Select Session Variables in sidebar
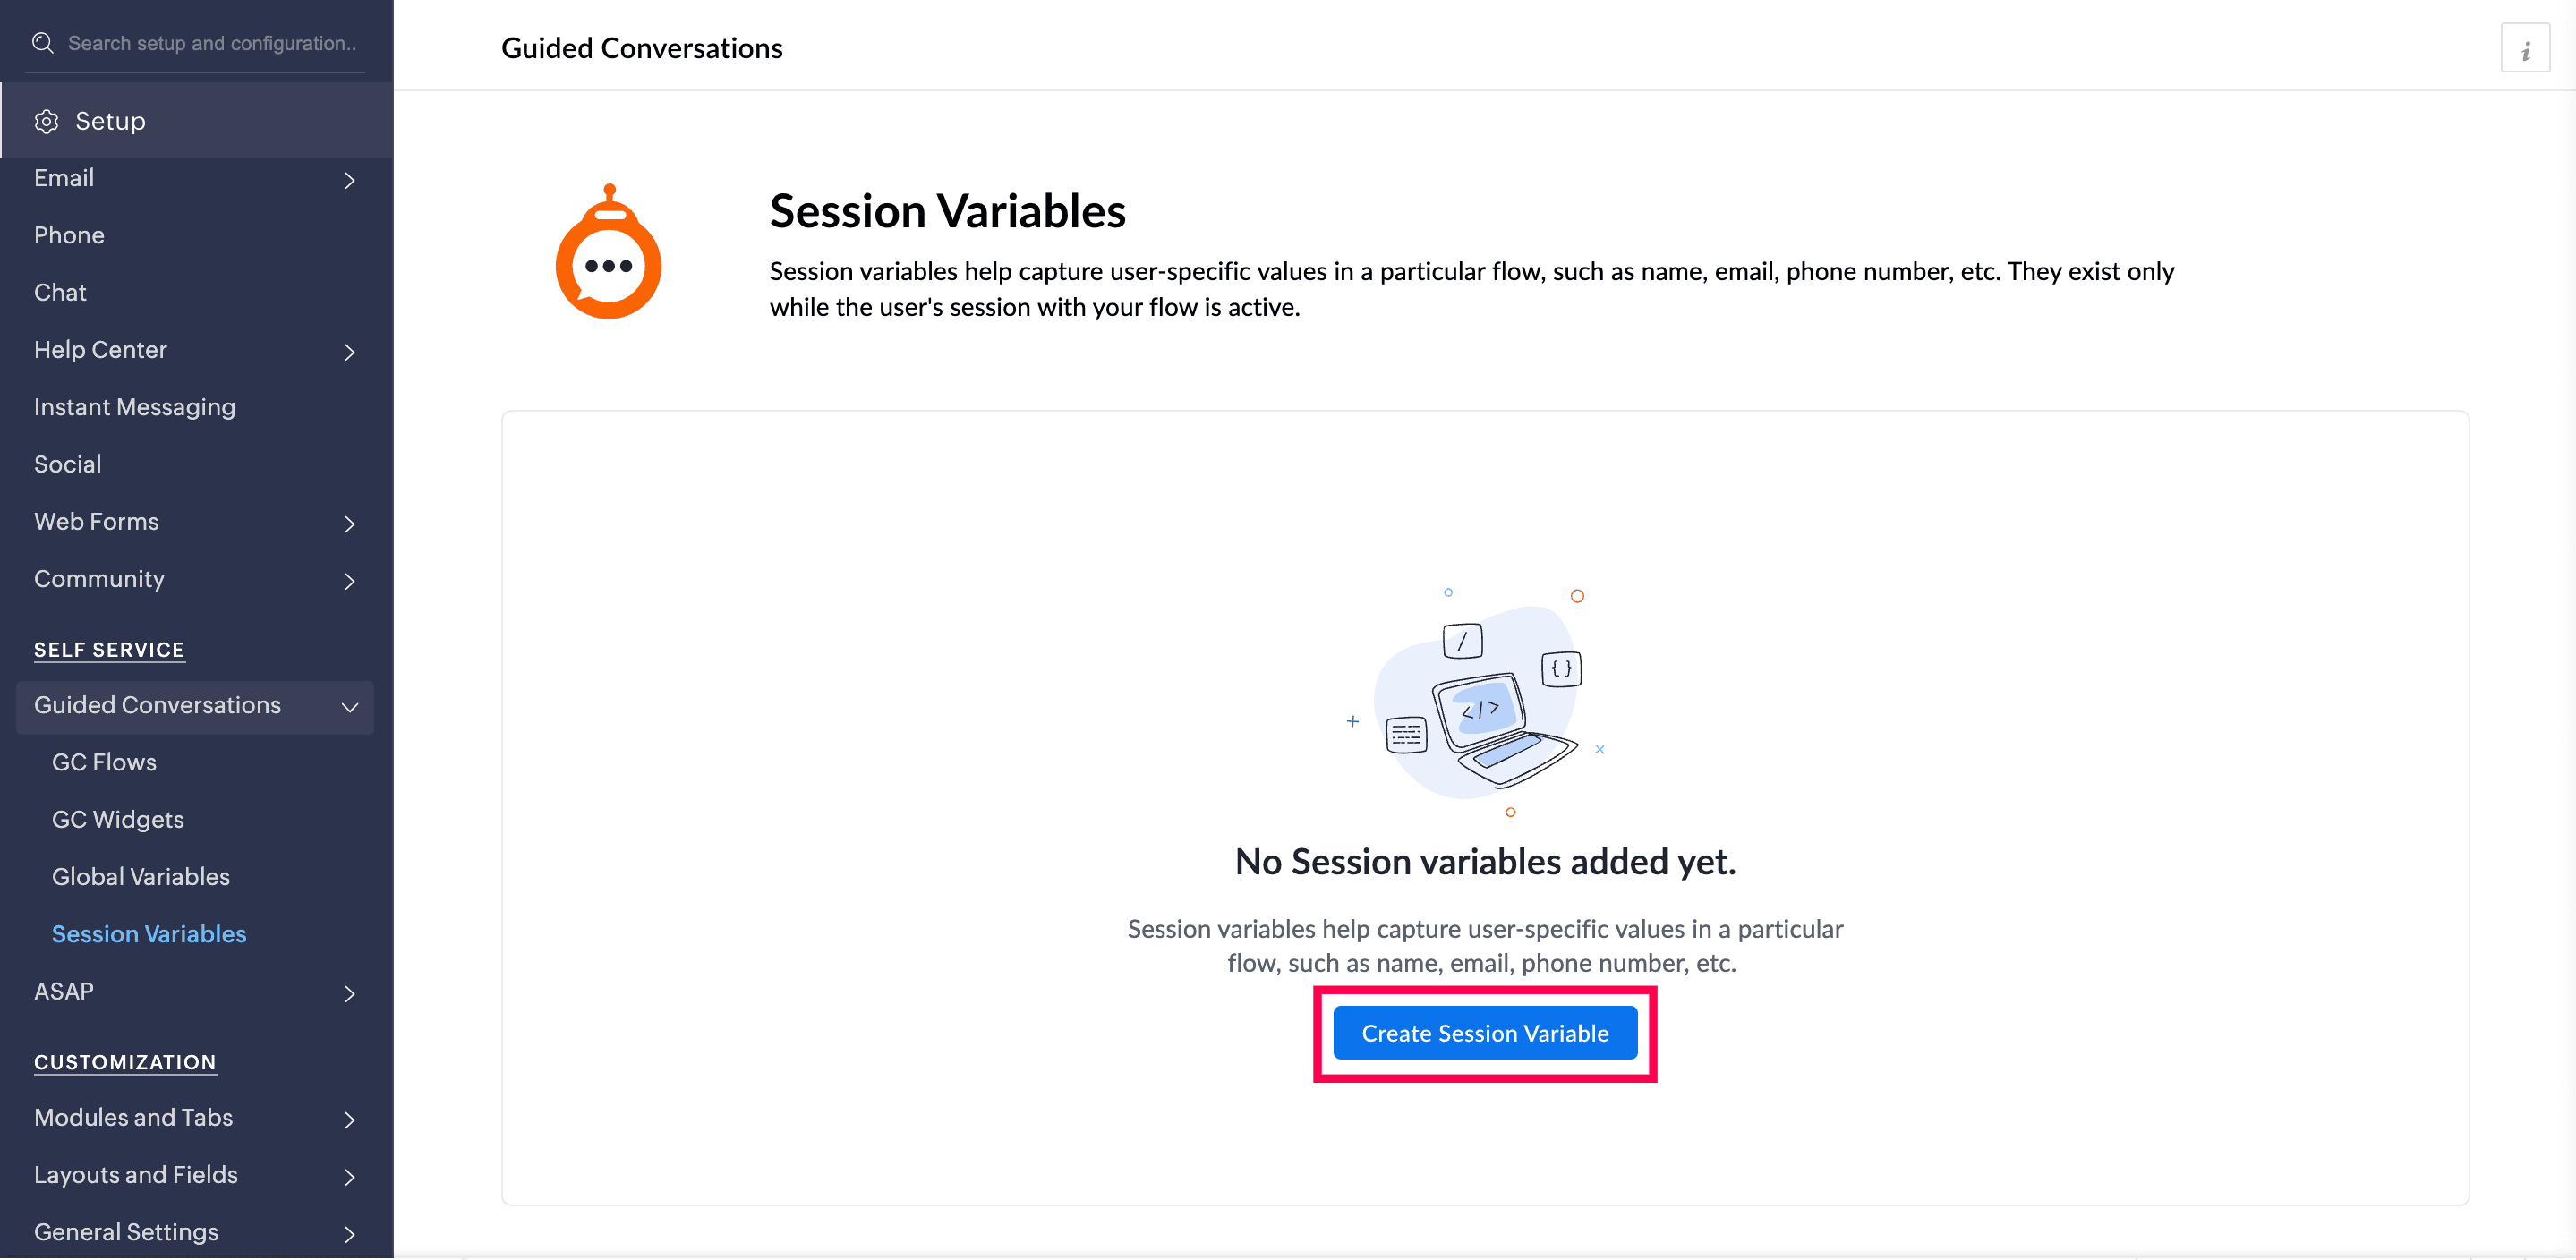2576x1260 pixels. click(149, 933)
